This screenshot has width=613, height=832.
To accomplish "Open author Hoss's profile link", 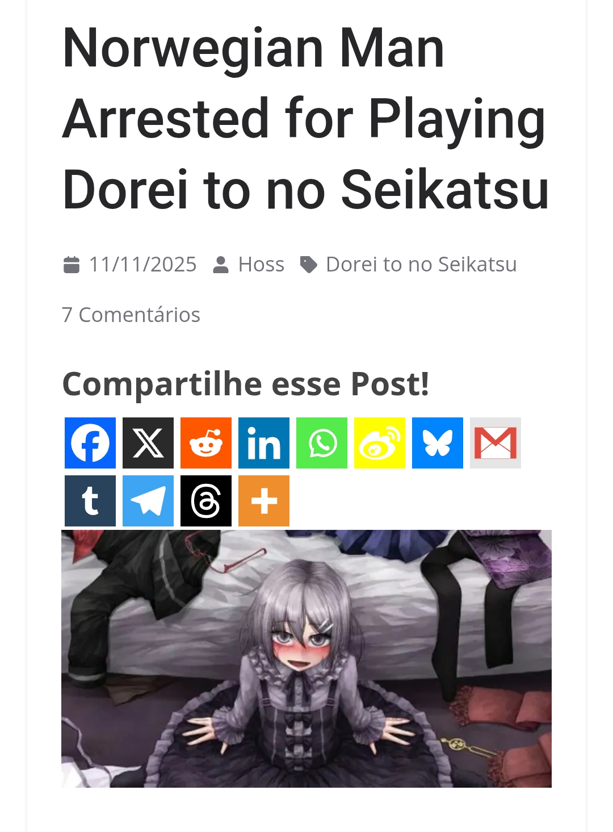I will pos(261,265).
